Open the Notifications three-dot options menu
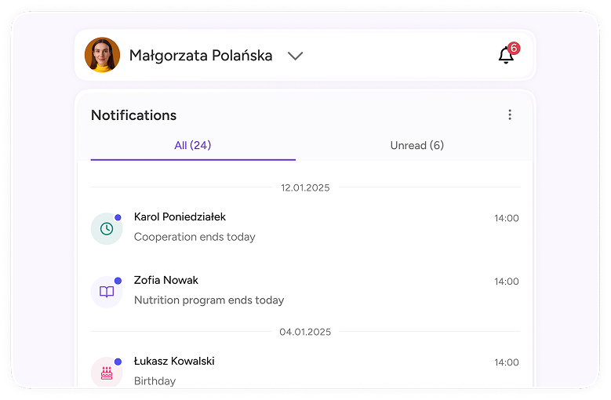 [510, 115]
